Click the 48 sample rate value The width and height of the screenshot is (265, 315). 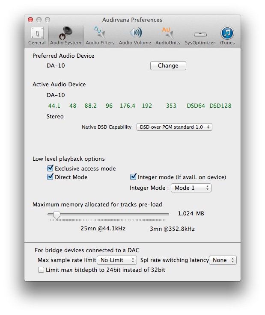click(73, 106)
